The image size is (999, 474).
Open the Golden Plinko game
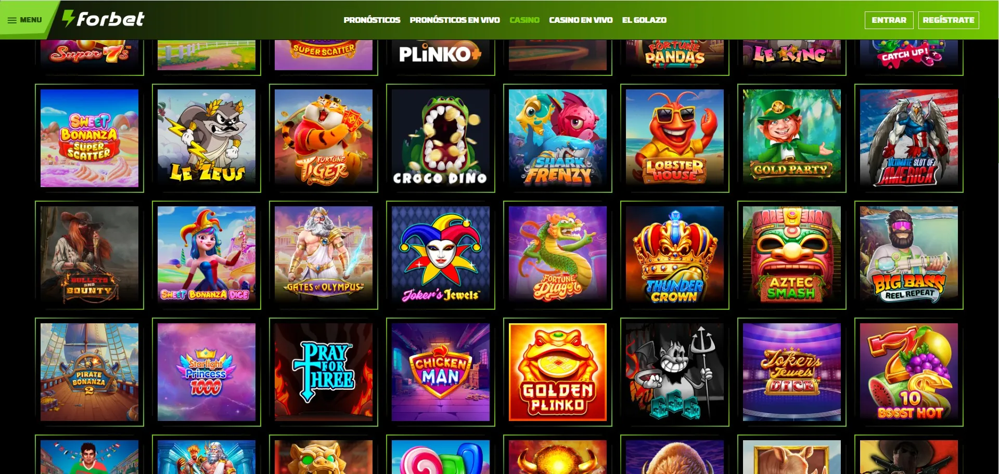[558, 372]
